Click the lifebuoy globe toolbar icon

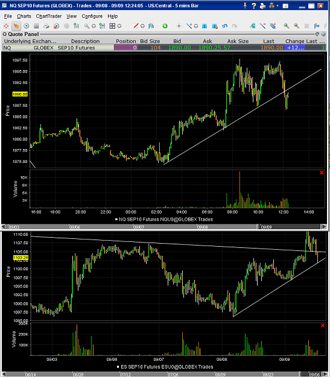(56, 26)
